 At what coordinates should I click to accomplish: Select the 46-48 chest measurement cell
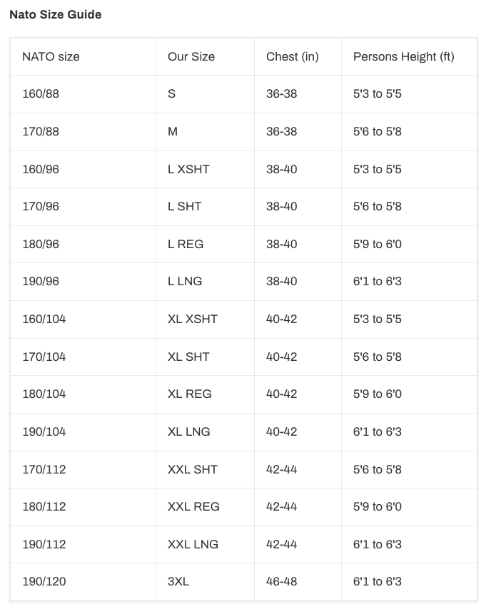(x=281, y=582)
